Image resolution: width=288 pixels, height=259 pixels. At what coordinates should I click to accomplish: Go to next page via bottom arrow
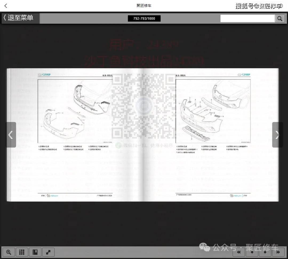(x=265, y=252)
